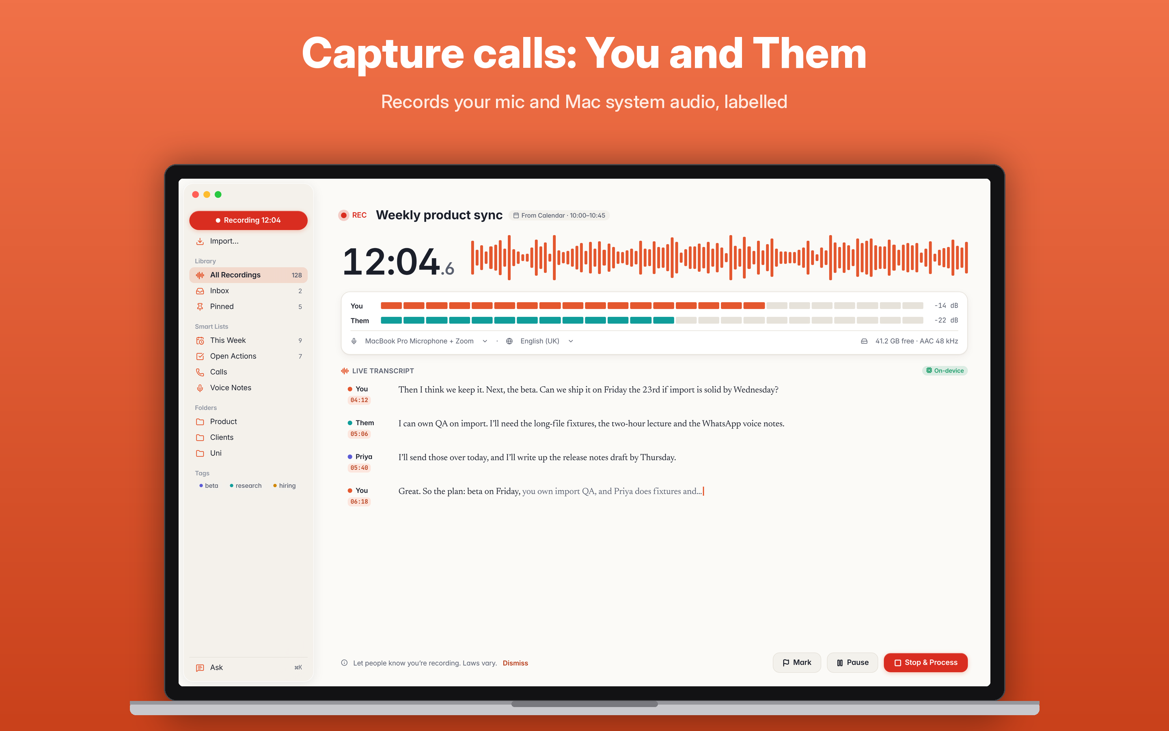This screenshot has height=731, width=1169.
Task: Click the Uni folder icon
Action: click(200, 454)
